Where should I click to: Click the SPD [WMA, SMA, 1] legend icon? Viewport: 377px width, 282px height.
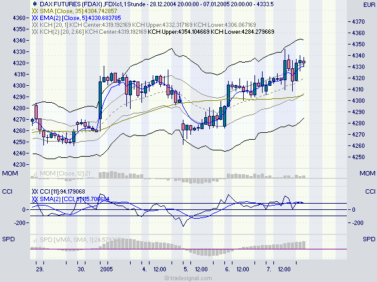click(x=35, y=239)
